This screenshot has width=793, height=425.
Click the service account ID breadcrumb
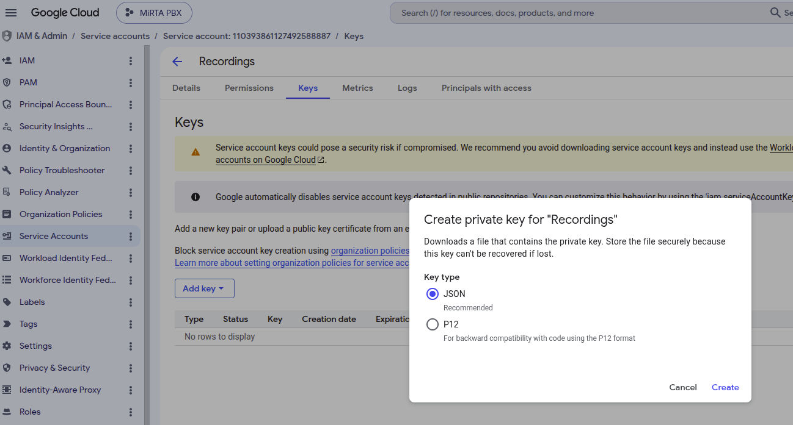click(247, 36)
